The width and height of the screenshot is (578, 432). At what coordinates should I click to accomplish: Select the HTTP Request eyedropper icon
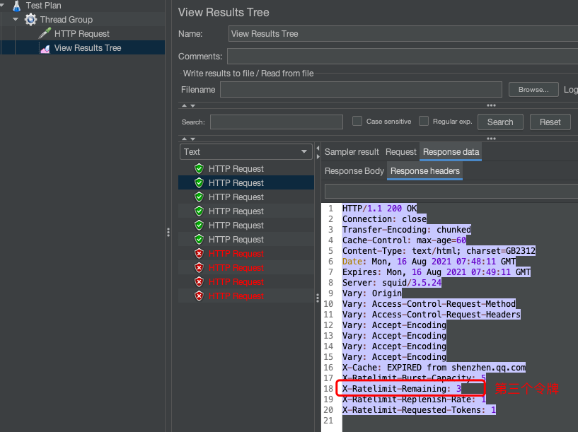click(x=43, y=33)
